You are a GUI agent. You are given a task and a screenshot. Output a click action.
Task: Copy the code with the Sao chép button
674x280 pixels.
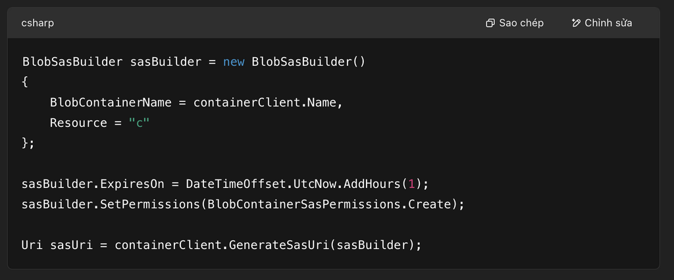(x=515, y=23)
